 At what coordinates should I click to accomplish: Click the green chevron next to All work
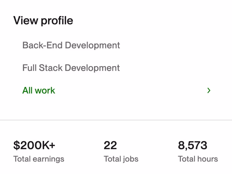[x=209, y=90]
